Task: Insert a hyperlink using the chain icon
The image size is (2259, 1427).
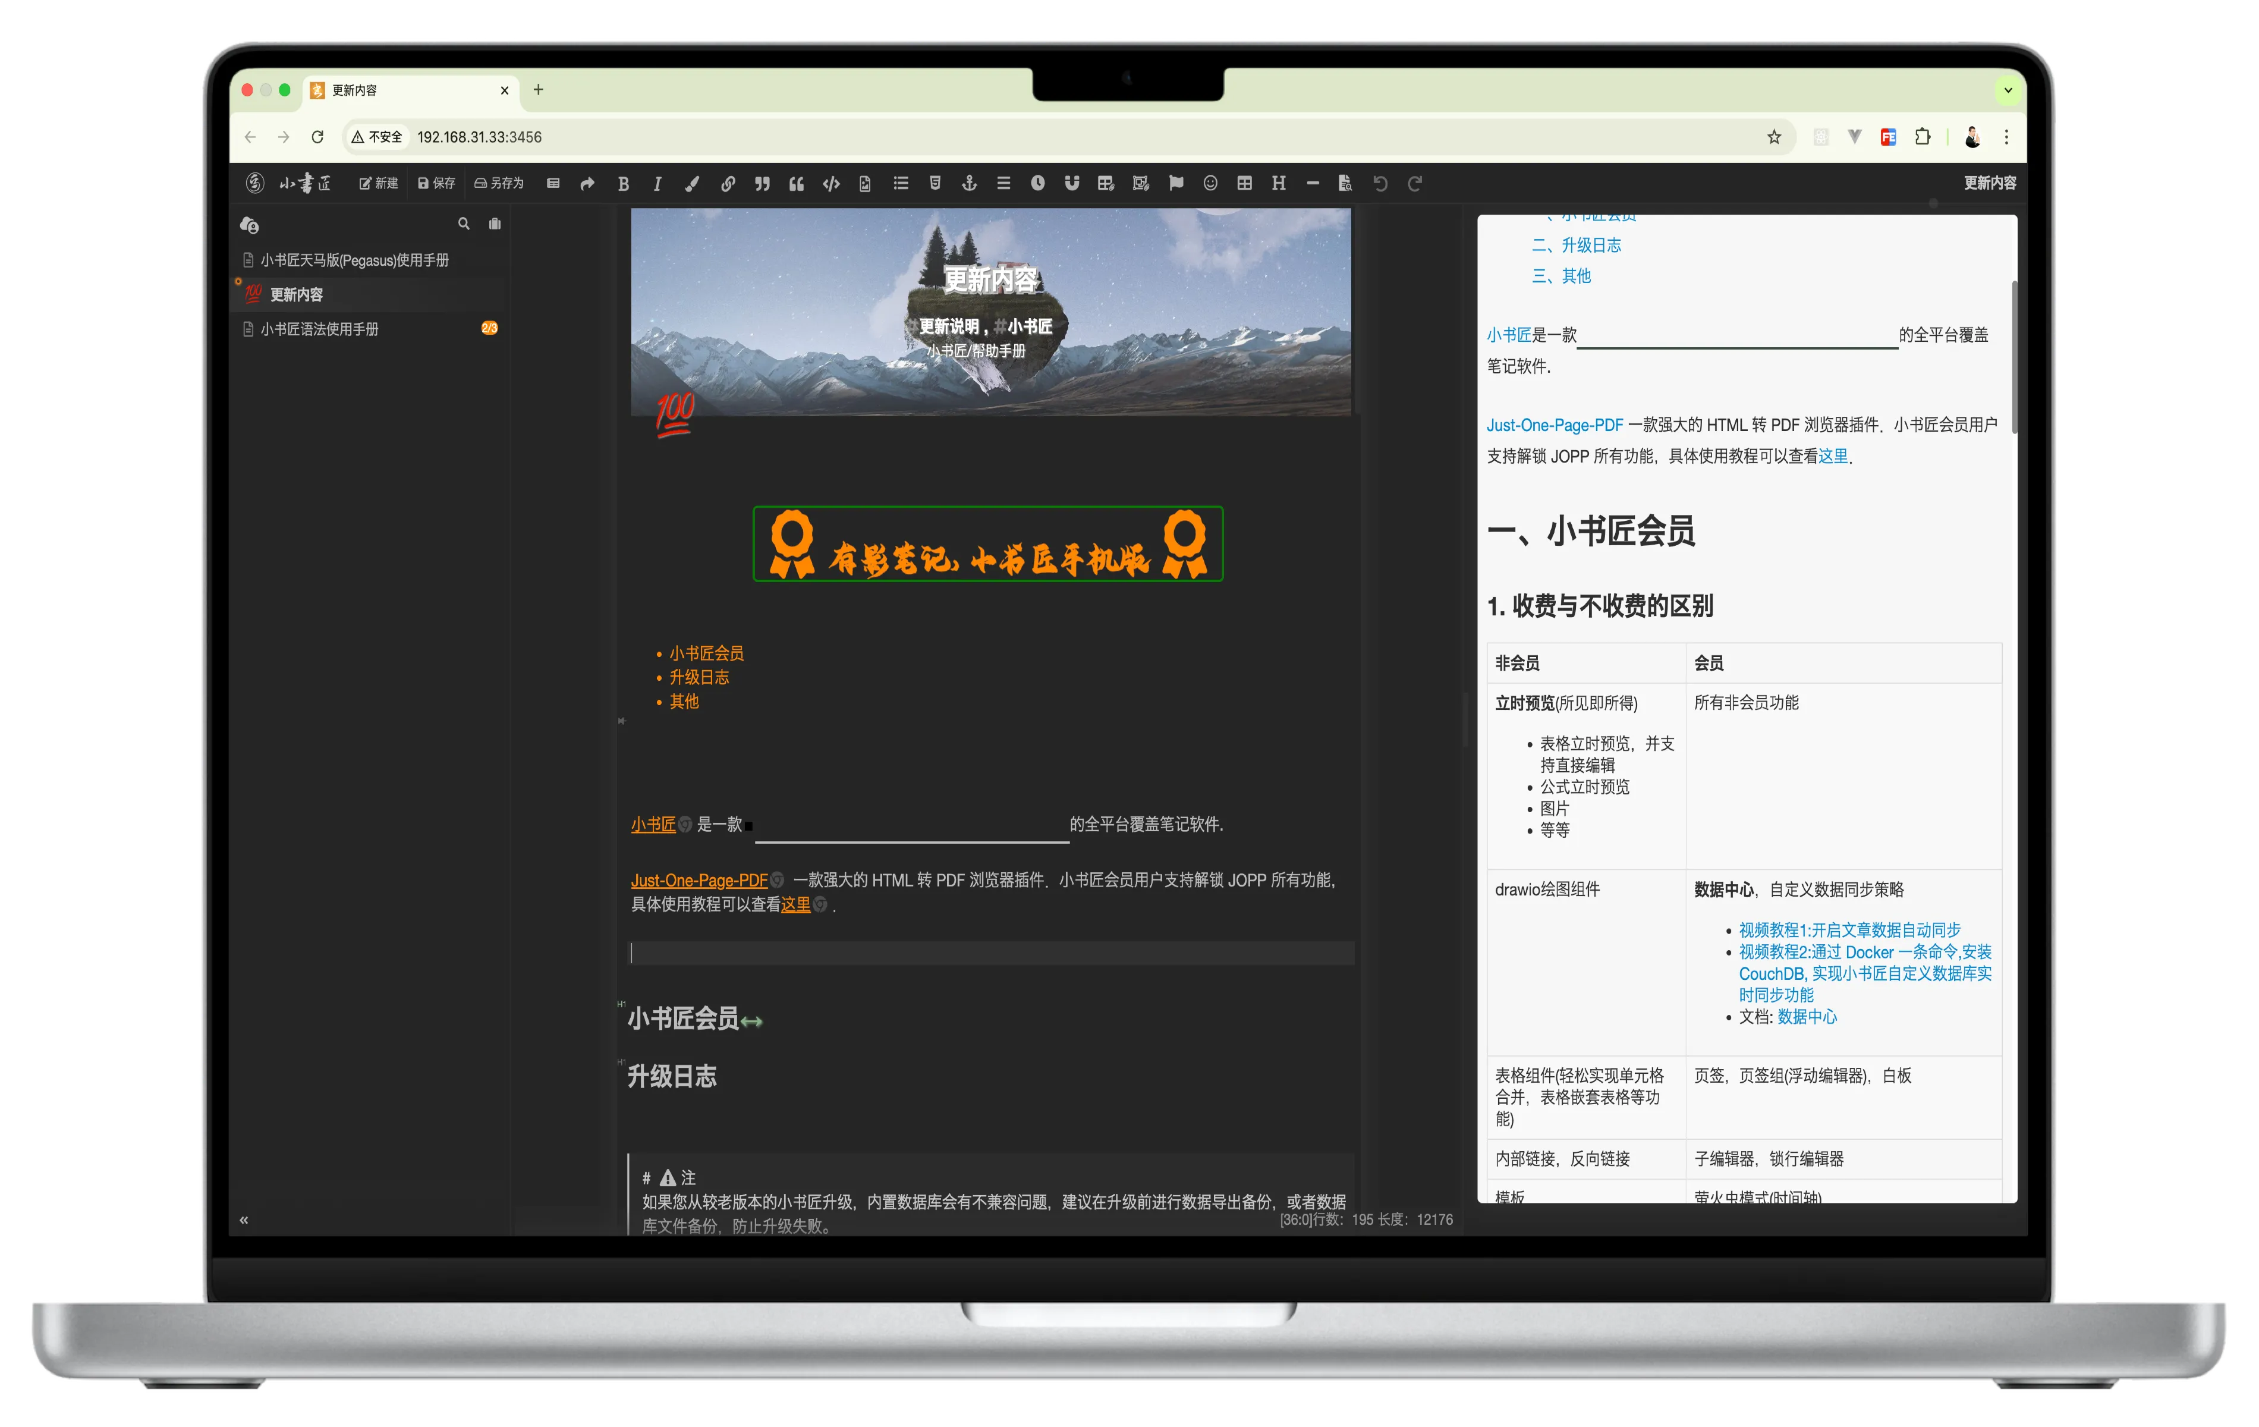Action: 727,184
